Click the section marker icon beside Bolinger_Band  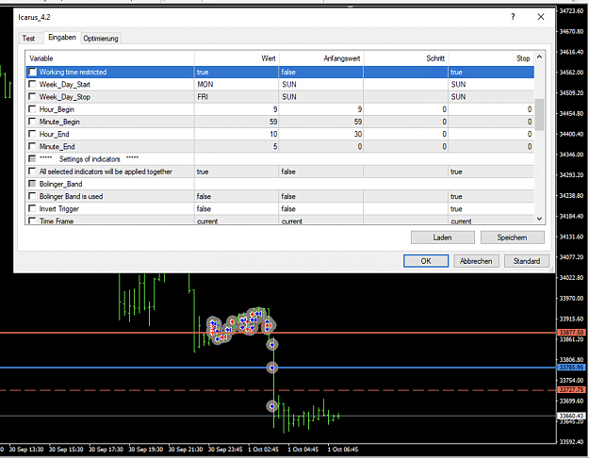(x=32, y=184)
